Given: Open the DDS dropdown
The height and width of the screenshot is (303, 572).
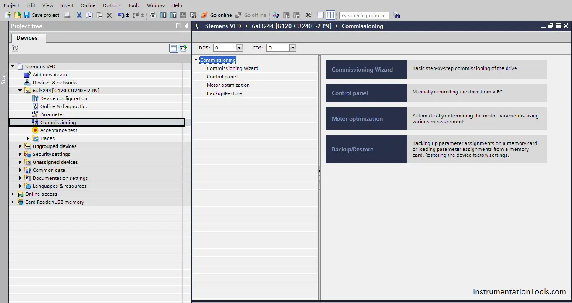Looking at the screenshot, I should 239,48.
